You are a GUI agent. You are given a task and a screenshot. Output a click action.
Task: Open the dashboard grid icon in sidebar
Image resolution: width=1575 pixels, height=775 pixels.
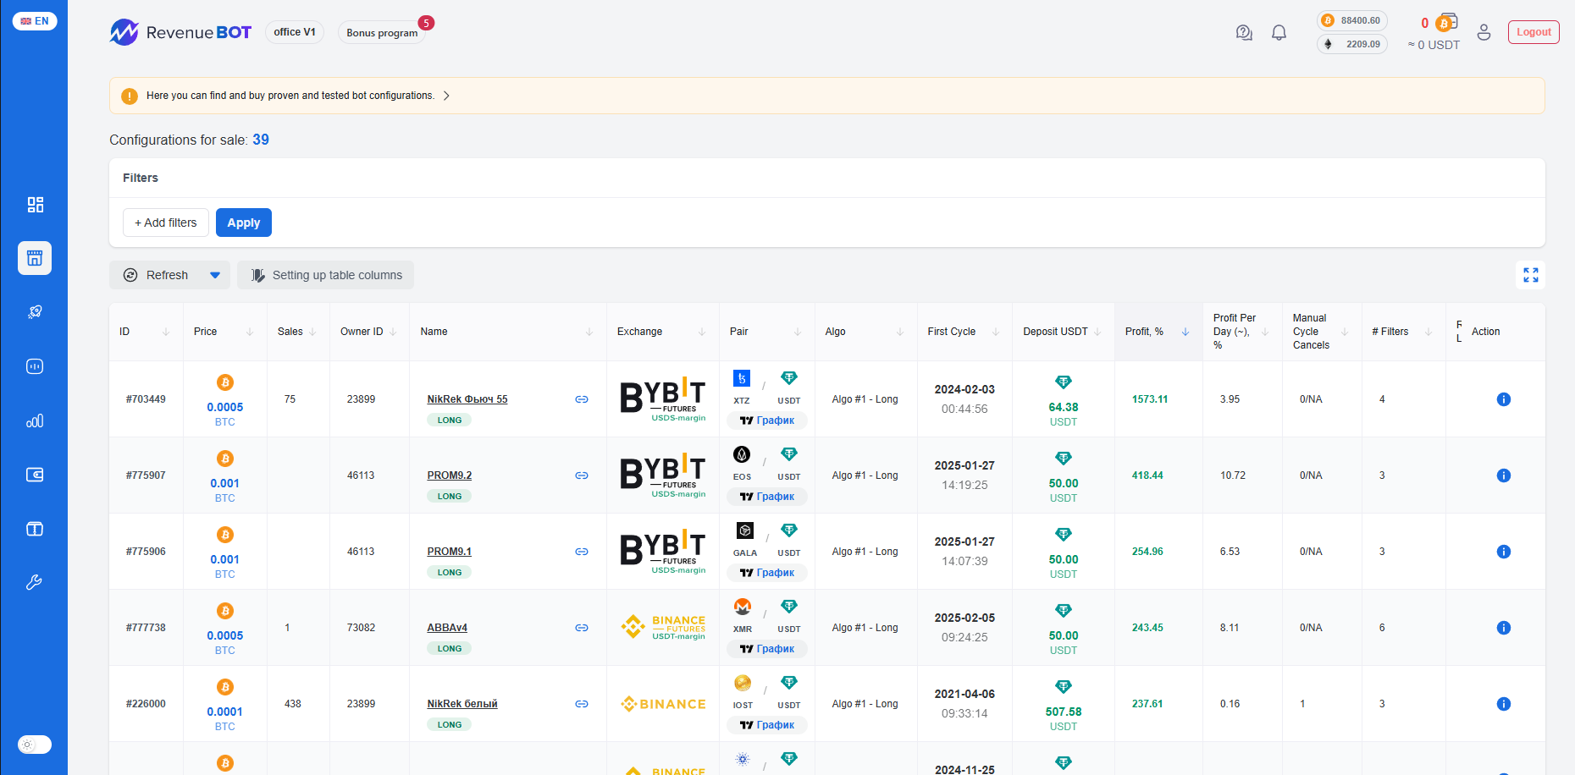(x=35, y=205)
